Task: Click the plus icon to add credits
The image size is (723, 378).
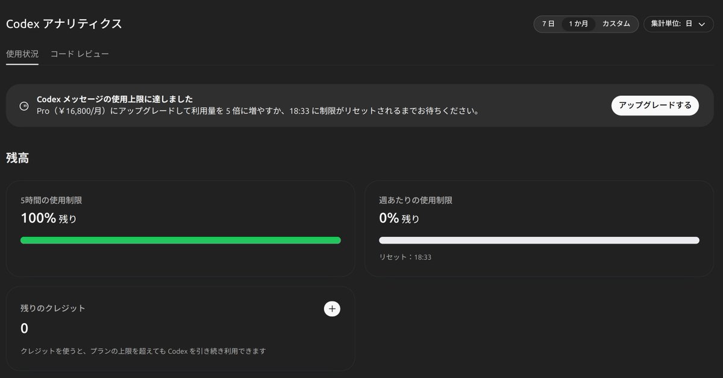Action: (332, 309)
